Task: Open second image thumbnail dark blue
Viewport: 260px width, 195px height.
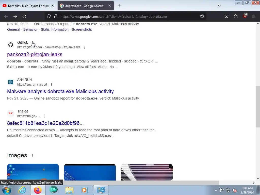Action: click(90, 172)
